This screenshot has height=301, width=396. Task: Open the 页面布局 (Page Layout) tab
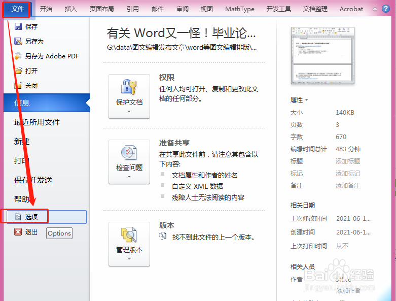(x=102, y=9)
